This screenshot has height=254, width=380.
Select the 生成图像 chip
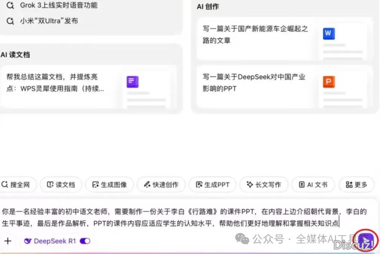(x=109, y=185)
